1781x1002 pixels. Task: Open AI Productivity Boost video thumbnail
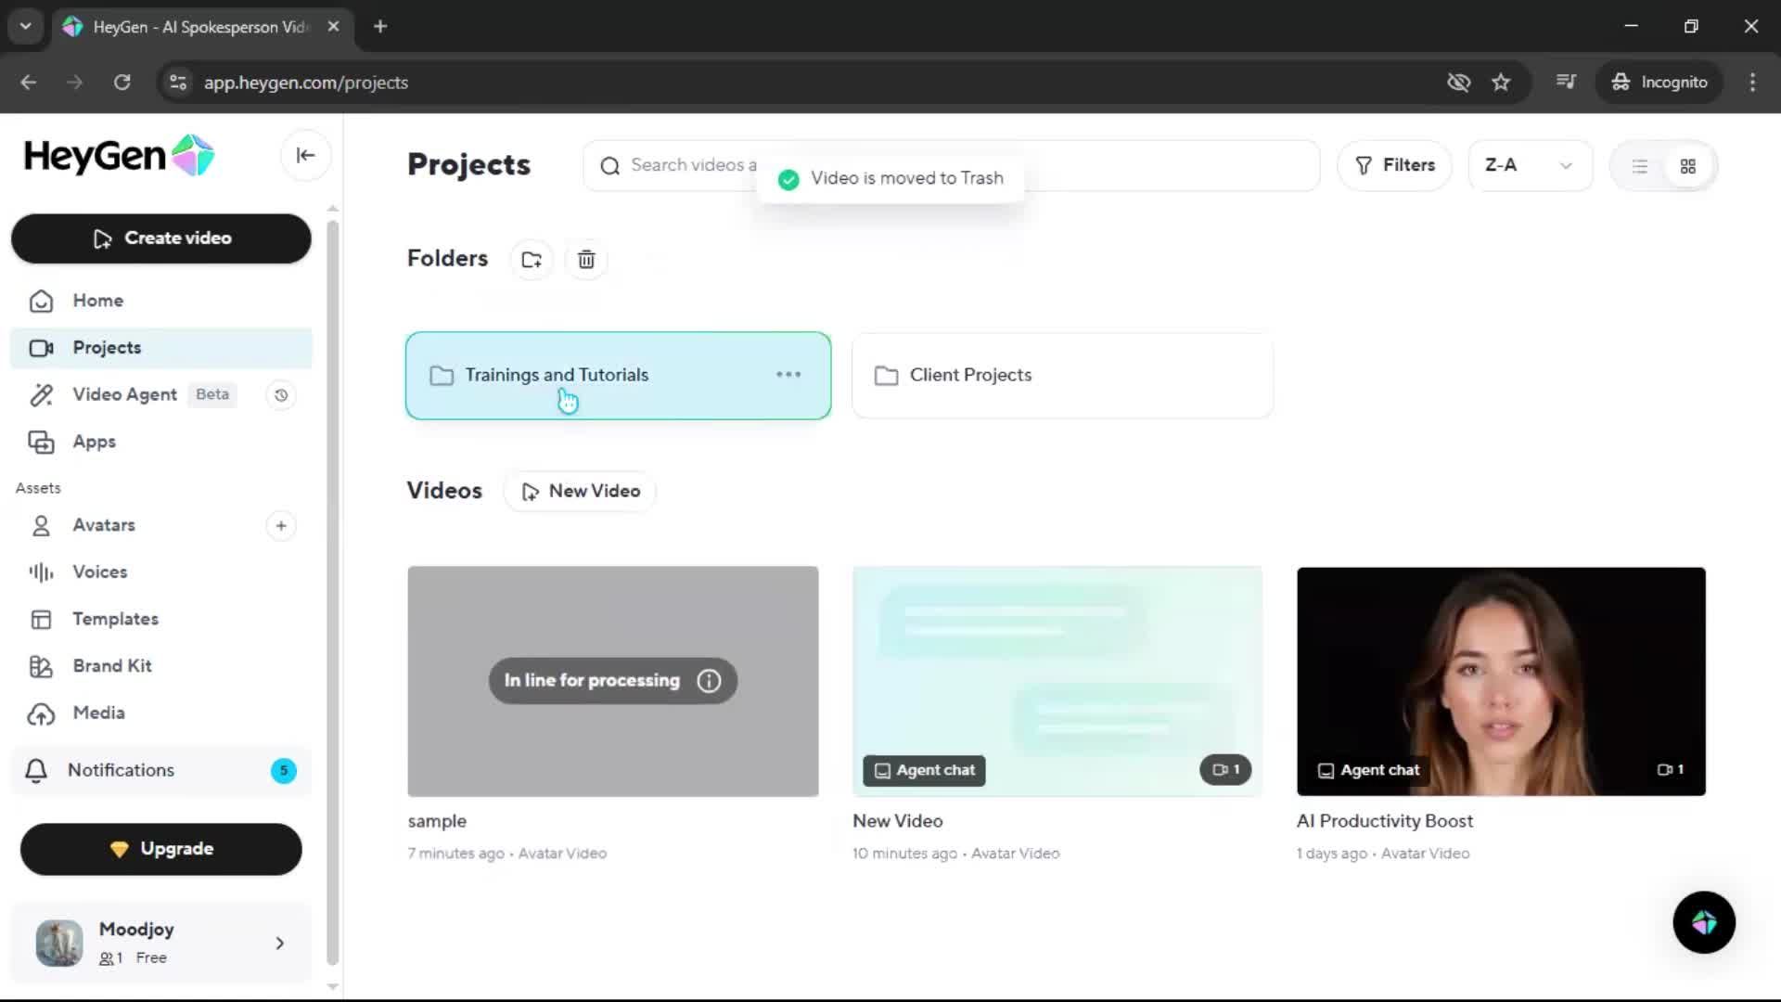coord(1500,681)
